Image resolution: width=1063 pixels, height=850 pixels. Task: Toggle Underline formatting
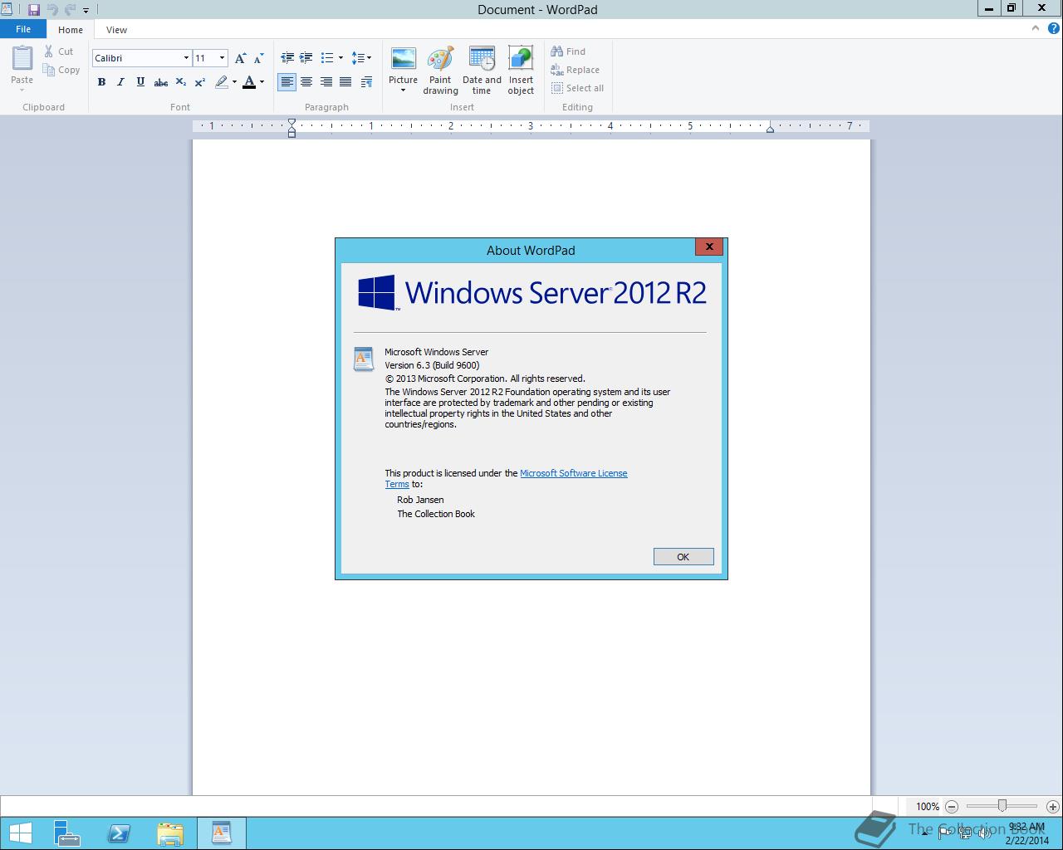pos(140,82)
